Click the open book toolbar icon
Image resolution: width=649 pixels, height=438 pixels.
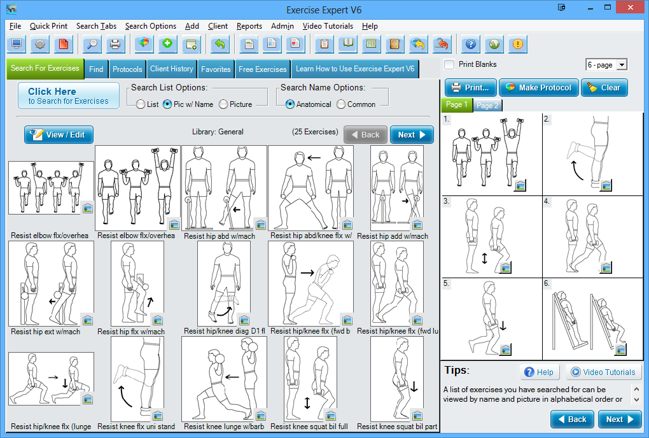click(x=347, y=44)
